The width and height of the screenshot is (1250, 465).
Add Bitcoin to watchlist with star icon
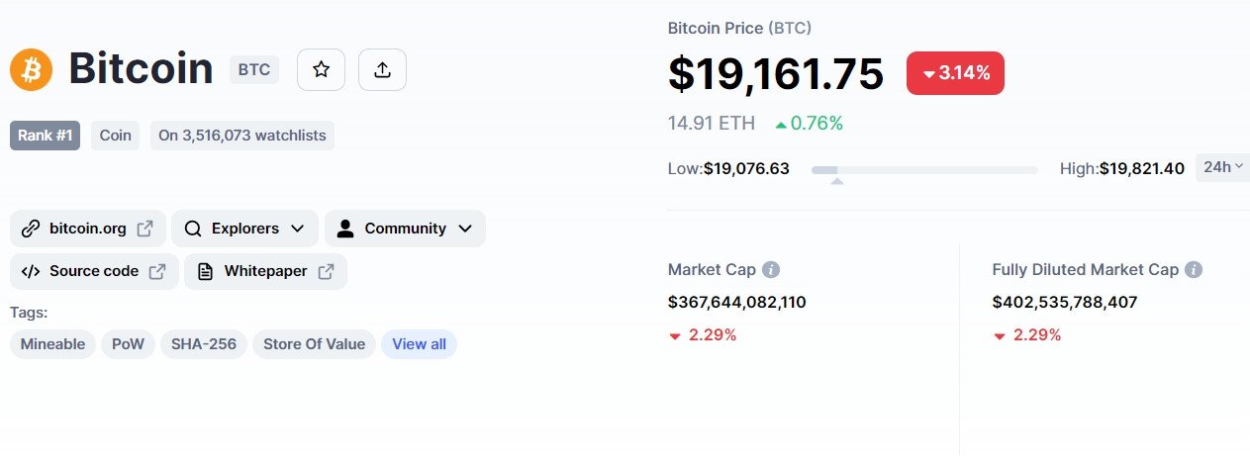coord(321,69)
